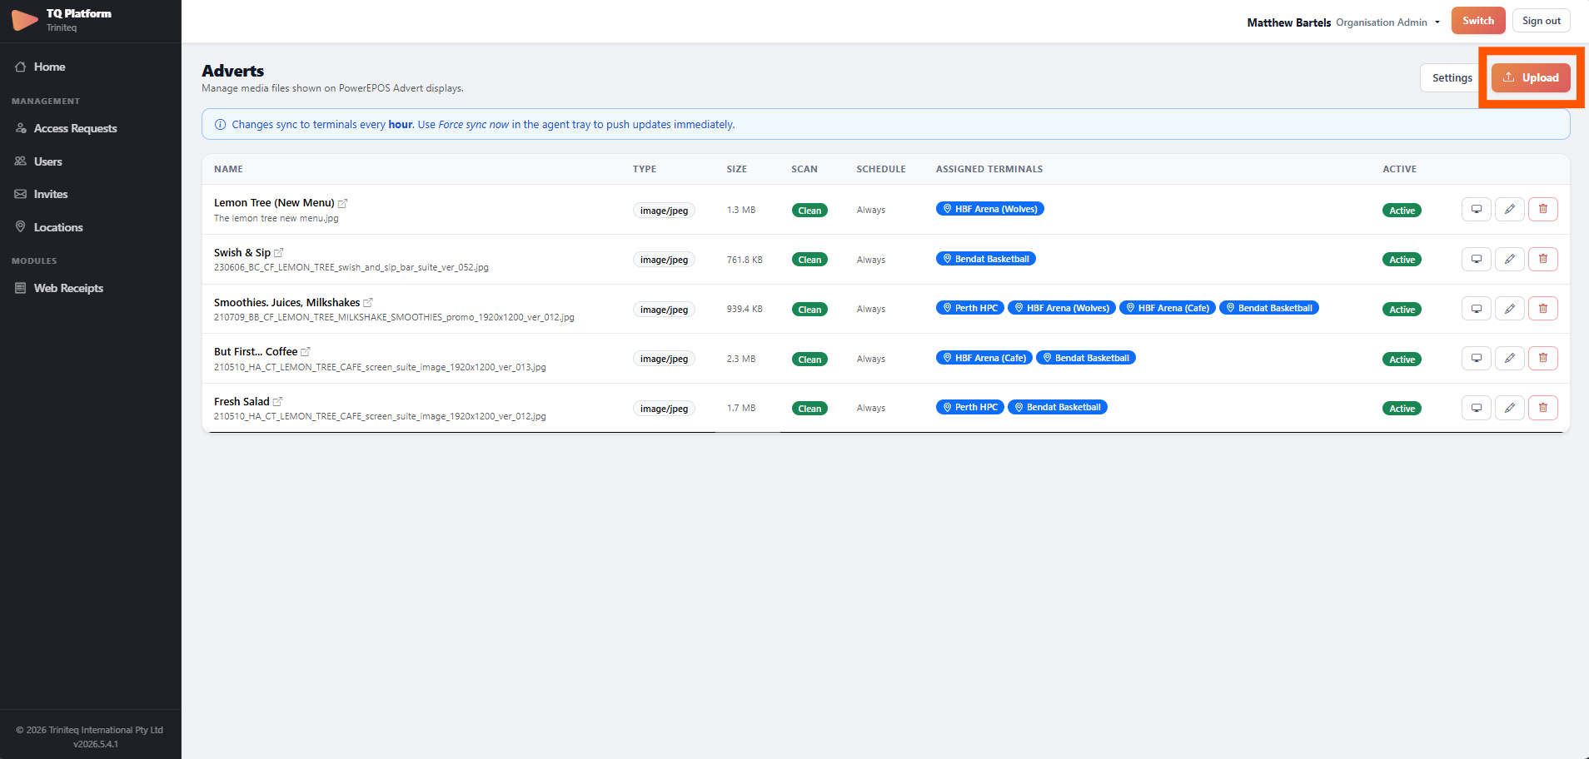Image resolution: width=1589 pixels, height=759 pixels.
Task: Click HBF Arena (Cafe) tag in Coffee row
Action: [x=984, y=358]
